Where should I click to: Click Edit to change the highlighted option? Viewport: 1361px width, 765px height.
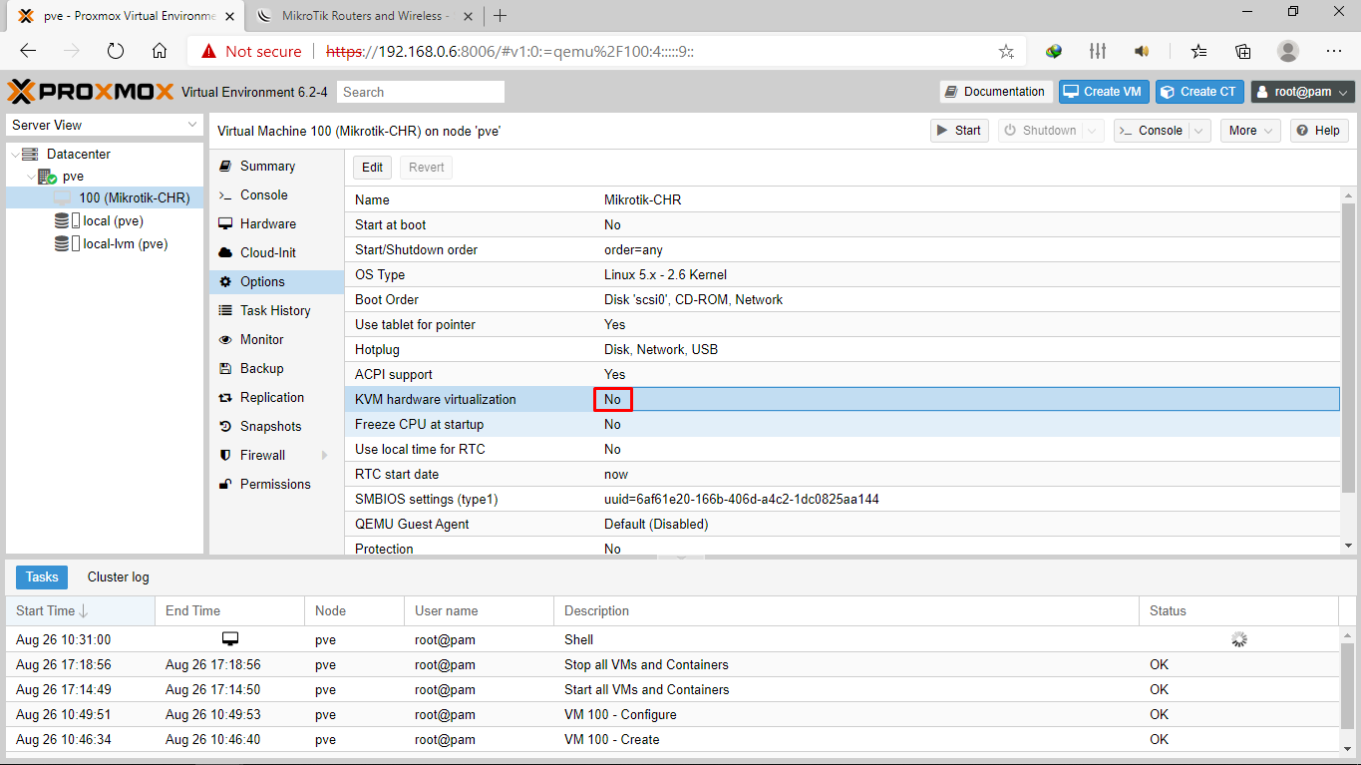pos(371,167)
